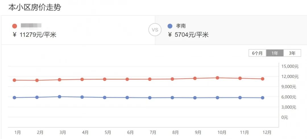Click the ¥ 11279元/平米 price text
Screen dimensions: 307x139
coord(34,35)
